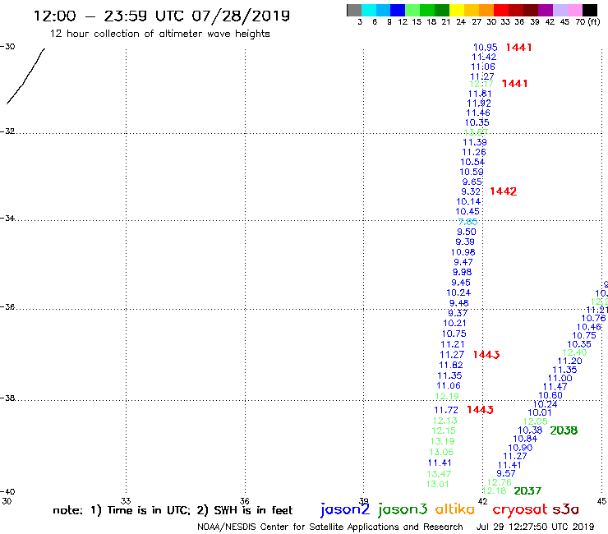608x534 pixels.
Task: Click the 11.42 wave height value
Action: [x=484, y=57]
